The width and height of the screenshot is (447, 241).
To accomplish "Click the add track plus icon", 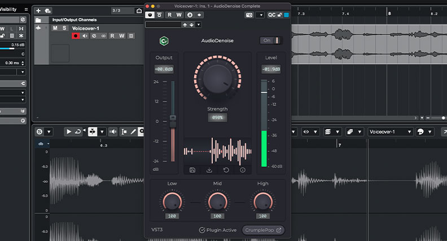I will pos(38,11).
